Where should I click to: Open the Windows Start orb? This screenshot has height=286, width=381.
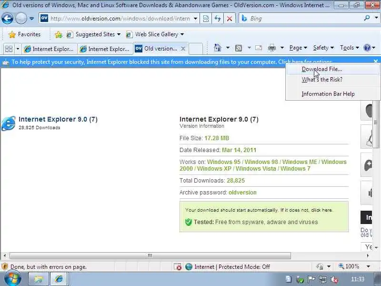tap(12, 279)
